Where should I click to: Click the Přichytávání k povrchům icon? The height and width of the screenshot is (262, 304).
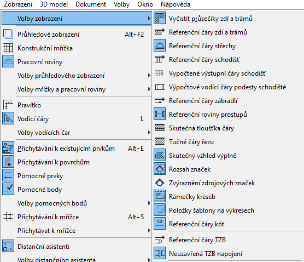click(8, 162)
